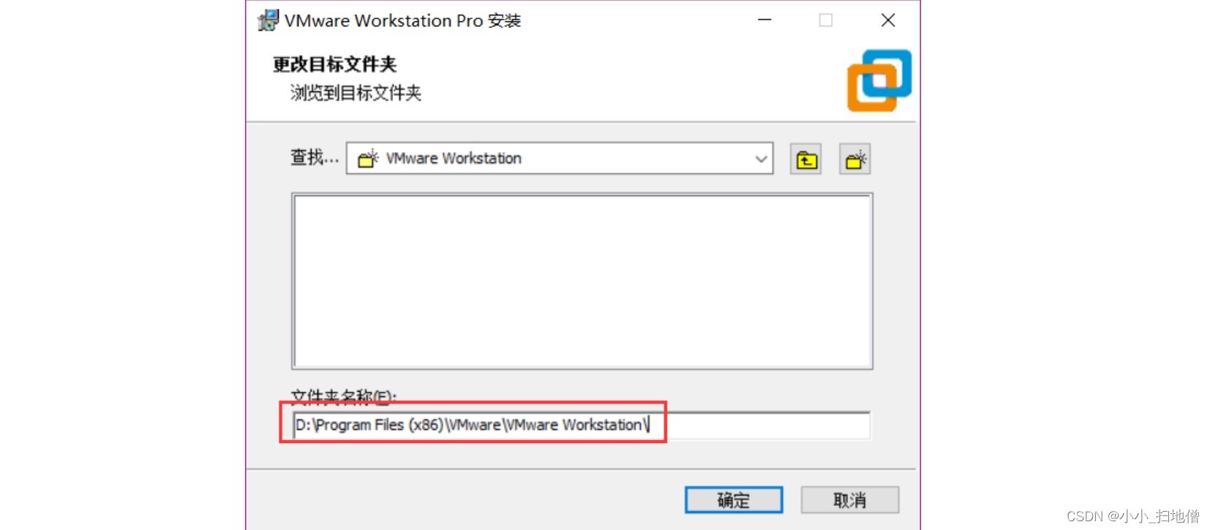
Task: Click the folder name path field
Action: click(x=582, y=425)
